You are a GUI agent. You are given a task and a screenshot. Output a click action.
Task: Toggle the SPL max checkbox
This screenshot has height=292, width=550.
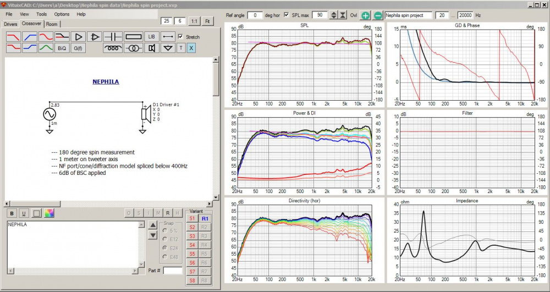286,15
